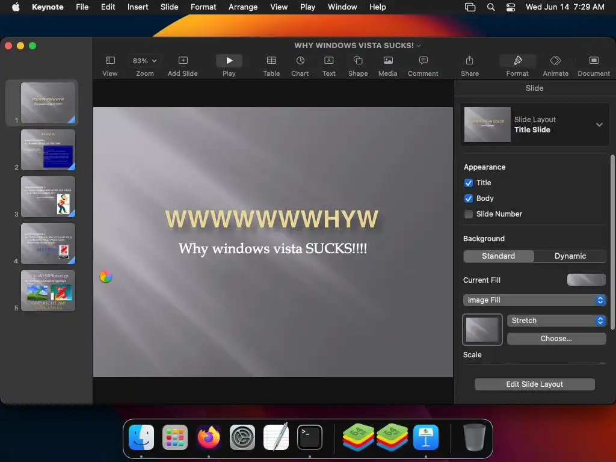Viewport: 616px width, 462px height.
Task: Add a Comment from toolbar
Action: (423, 66)
